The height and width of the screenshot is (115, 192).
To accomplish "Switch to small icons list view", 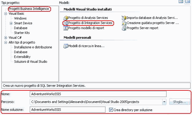I will (x=187, y=2).
